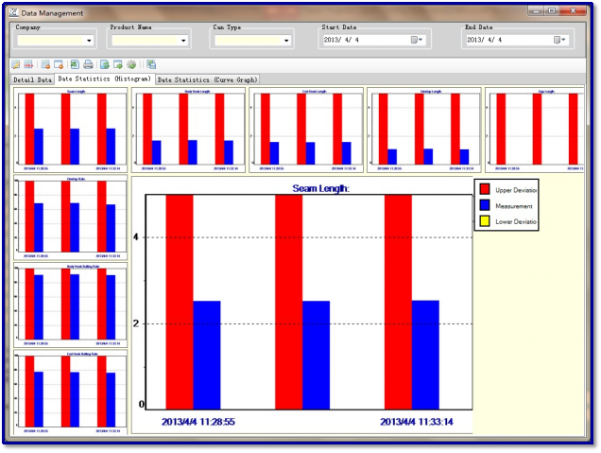Select the Seam Length thumbnail chart
Screen dimensions: 601x453
(x=71, y=130)
